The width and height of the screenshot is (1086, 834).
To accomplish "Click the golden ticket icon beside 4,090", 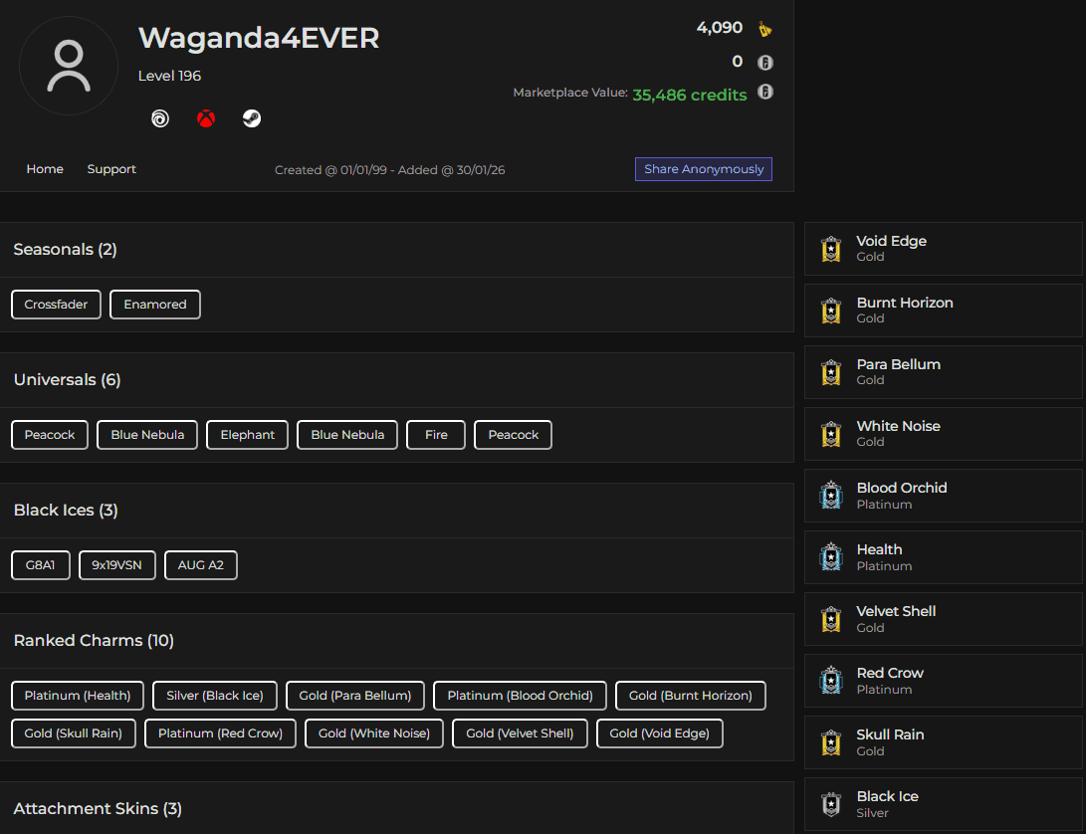I will 763,29.
